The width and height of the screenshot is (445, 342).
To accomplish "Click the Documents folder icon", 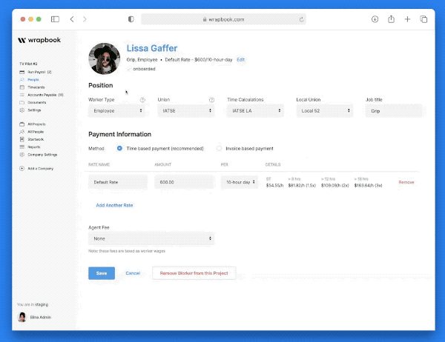I will [22, 102].
